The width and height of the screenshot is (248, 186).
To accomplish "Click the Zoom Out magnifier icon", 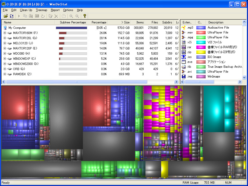I will (x=77, y=16).
